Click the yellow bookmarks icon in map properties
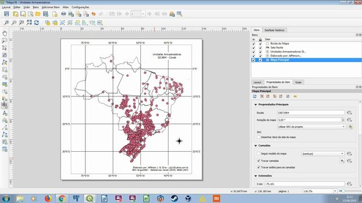Viewport: 362px width, 203px height. point(295,96)
